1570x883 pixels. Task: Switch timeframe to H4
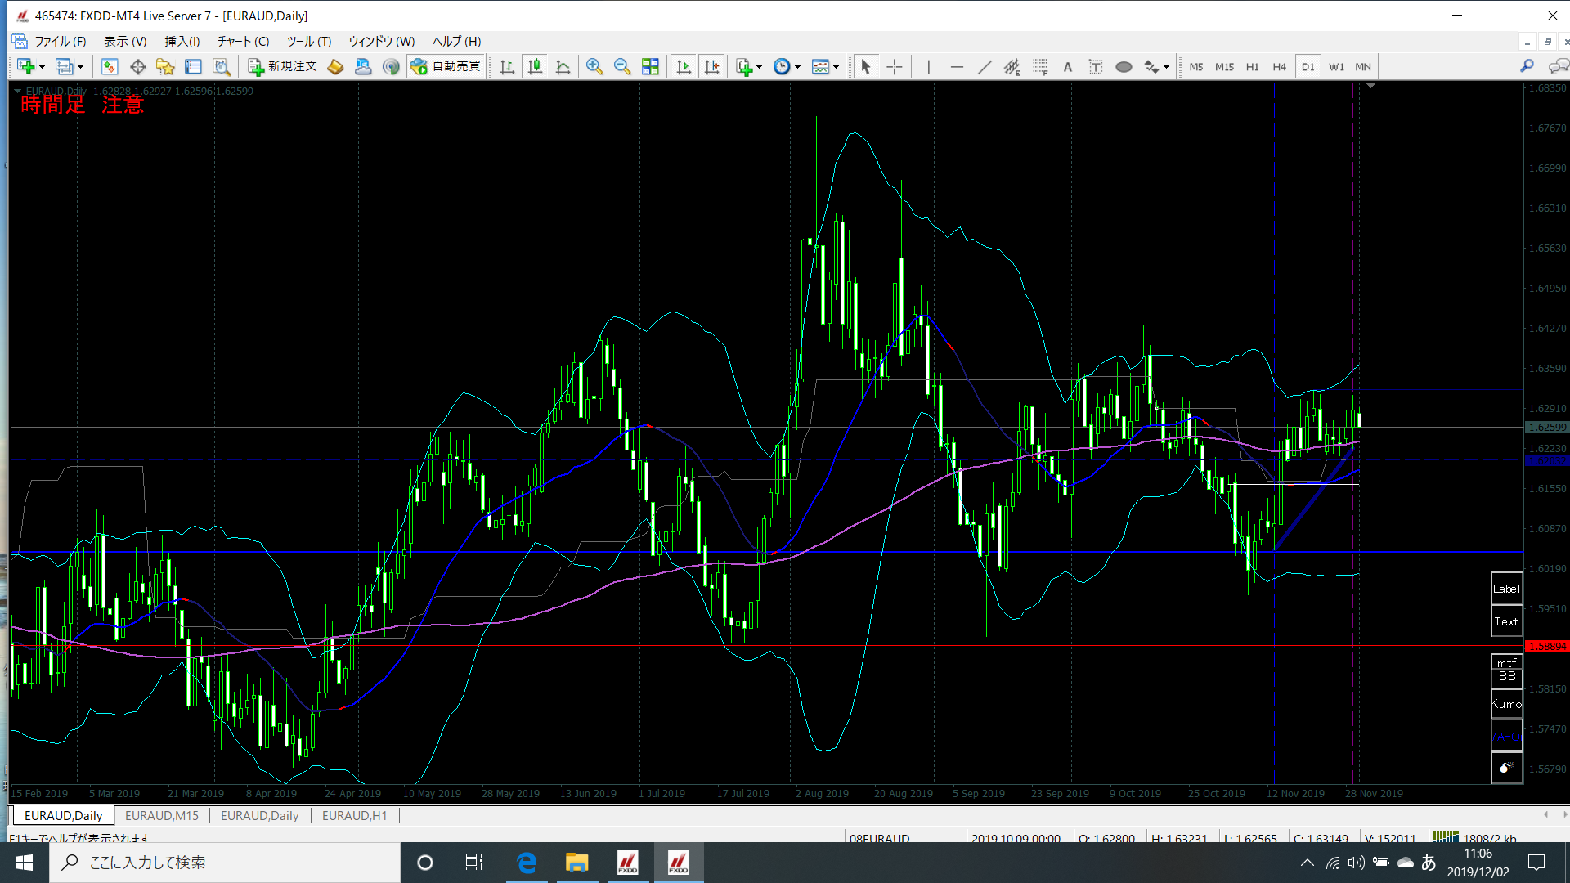(x=1280, y=67)
